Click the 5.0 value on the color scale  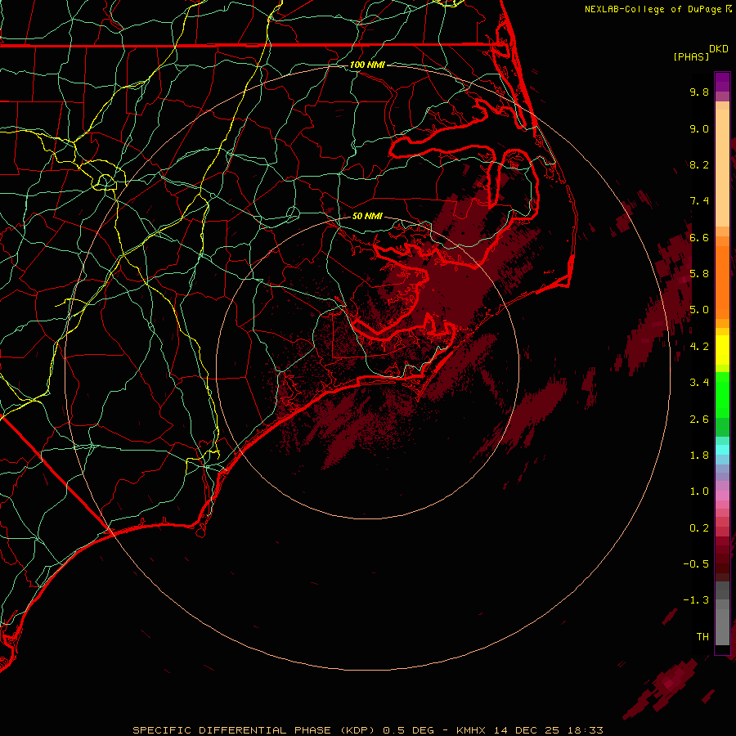(x=699, y=310)
